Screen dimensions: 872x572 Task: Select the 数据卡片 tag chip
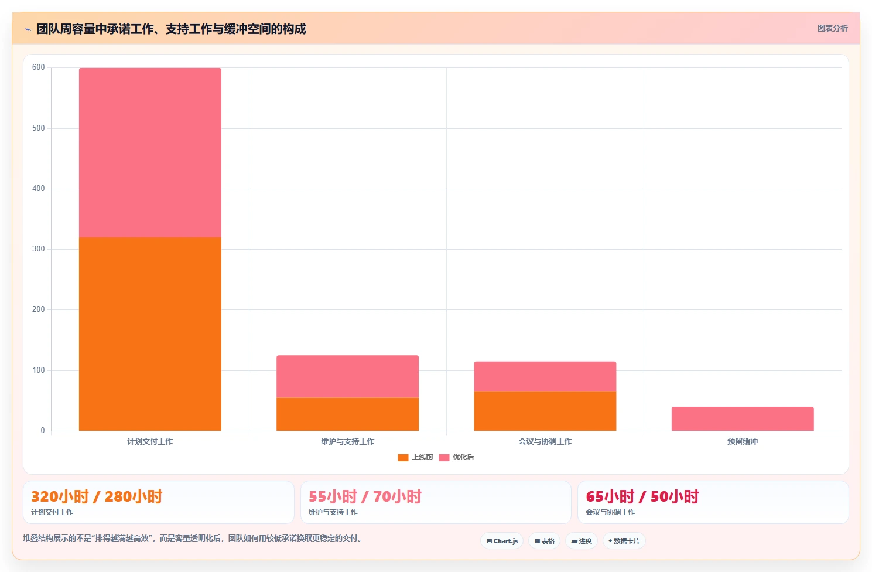(x=624, y=541)
